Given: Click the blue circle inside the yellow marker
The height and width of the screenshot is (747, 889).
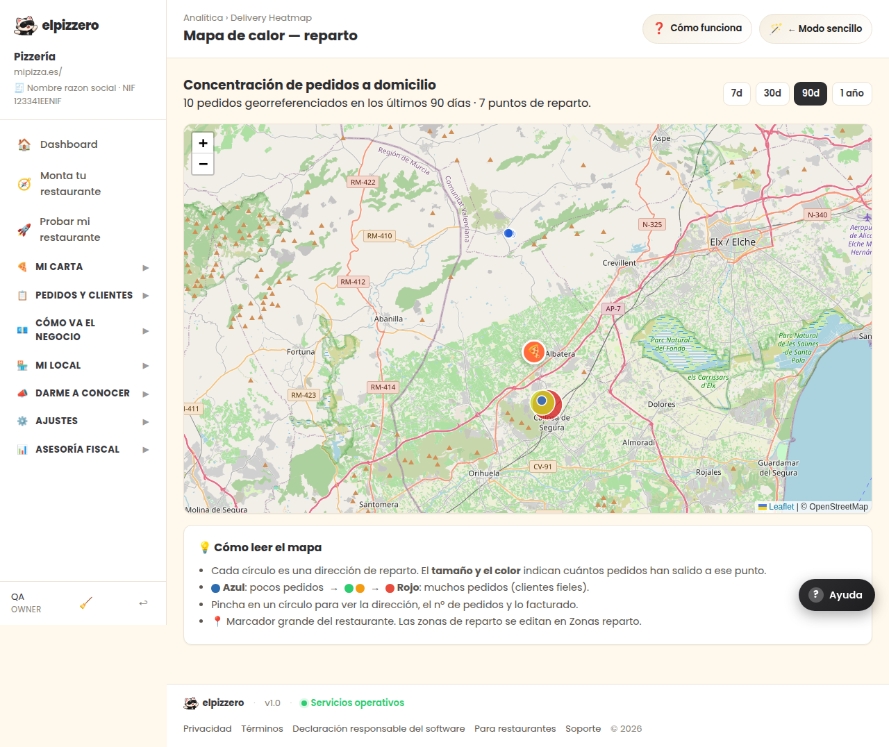Looking at the screenshot, I should tap(542, 401).
